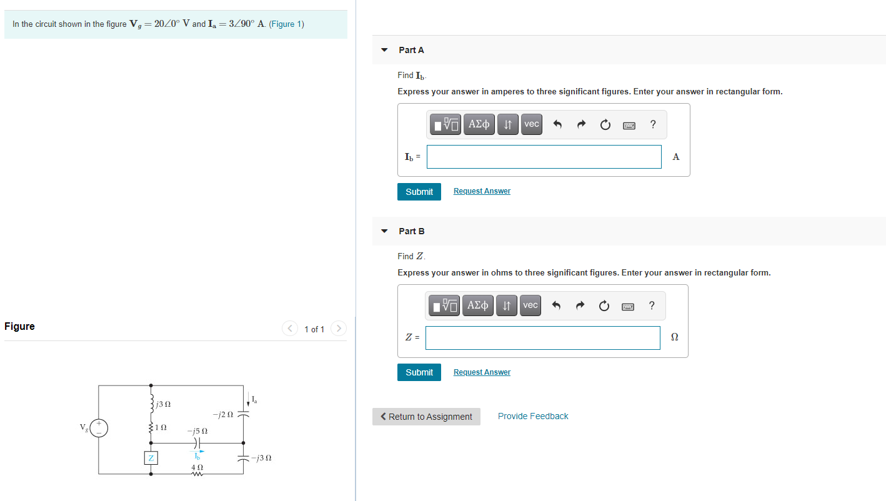Request Answer for Part B

(x=482, y=372)
